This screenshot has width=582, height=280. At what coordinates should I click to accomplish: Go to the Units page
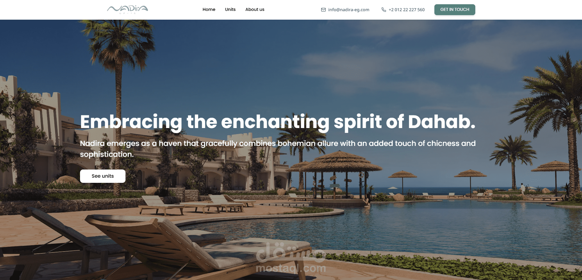(x=230, y=9)
